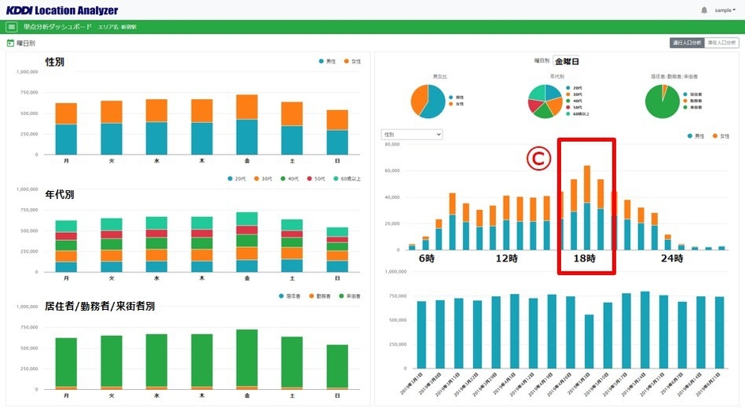Screen dimensions: 745x412
Task: Toggle 来街者 legend in bottom-left chart
Action: 348,296
